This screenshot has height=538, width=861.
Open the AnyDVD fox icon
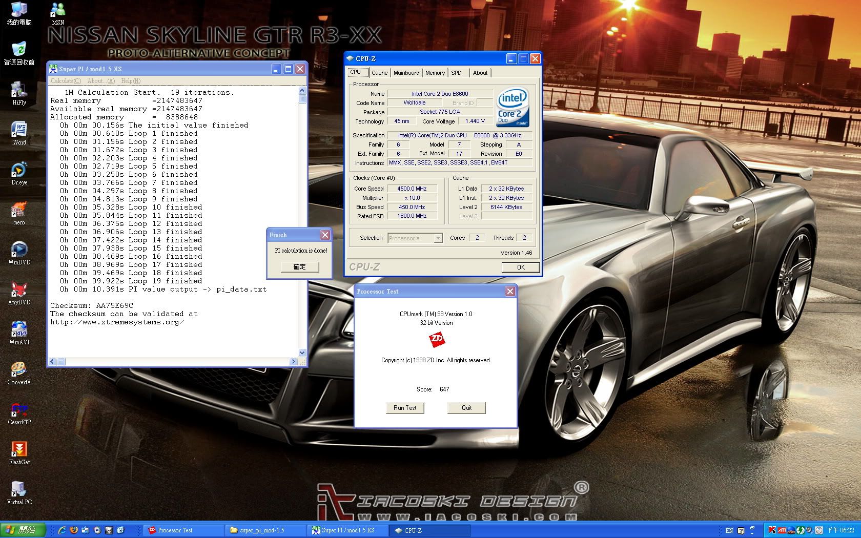19,293
